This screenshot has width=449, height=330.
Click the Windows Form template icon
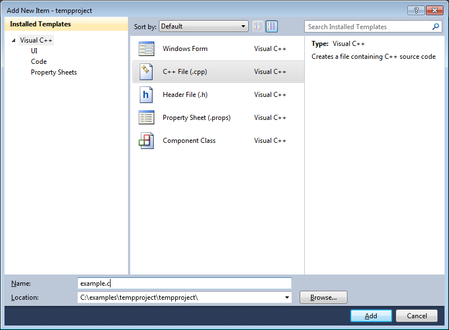tap(146, 49)
